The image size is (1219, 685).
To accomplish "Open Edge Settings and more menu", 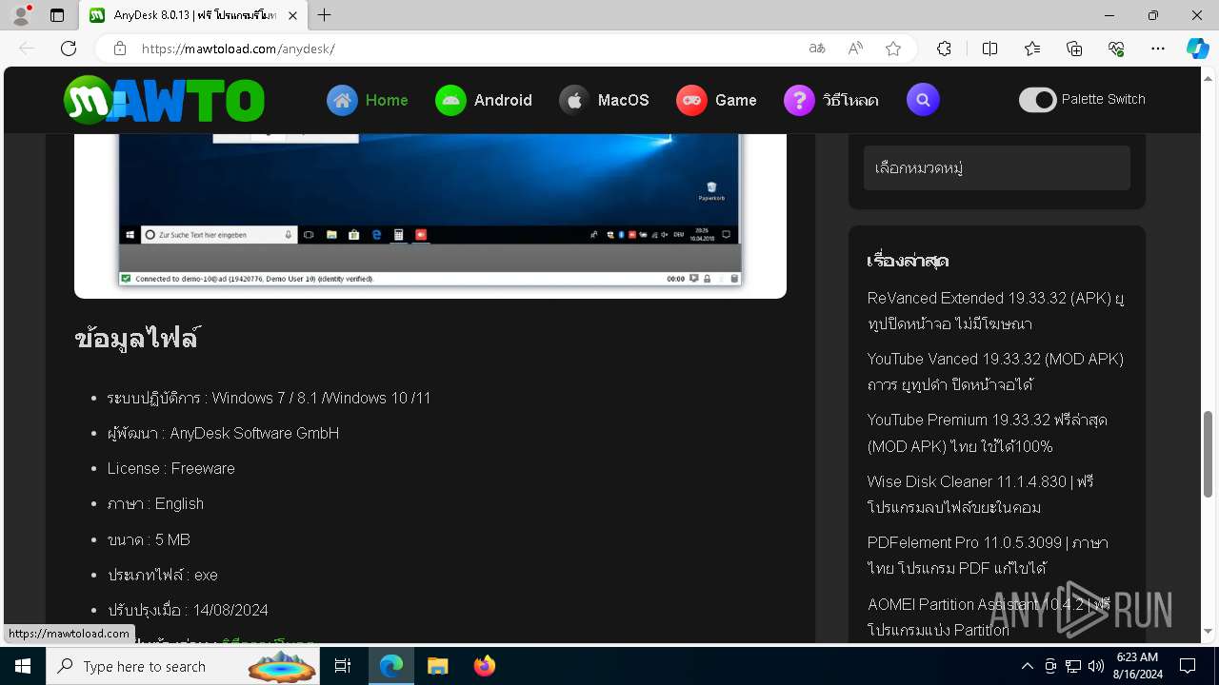I will pos(1158,49).
